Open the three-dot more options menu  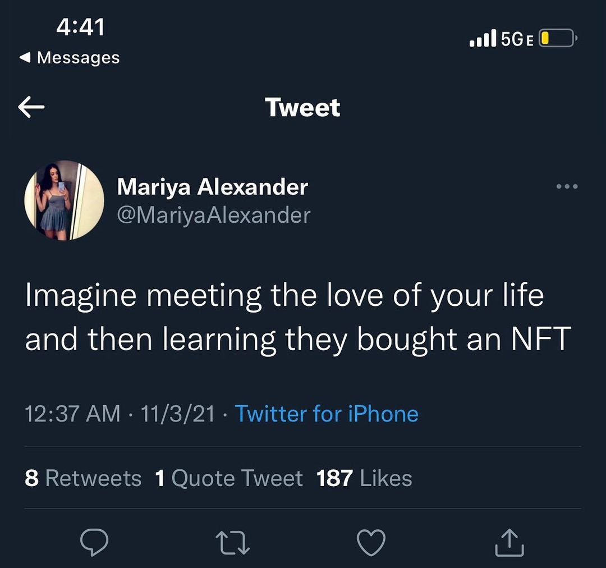(x=566, y=186)
